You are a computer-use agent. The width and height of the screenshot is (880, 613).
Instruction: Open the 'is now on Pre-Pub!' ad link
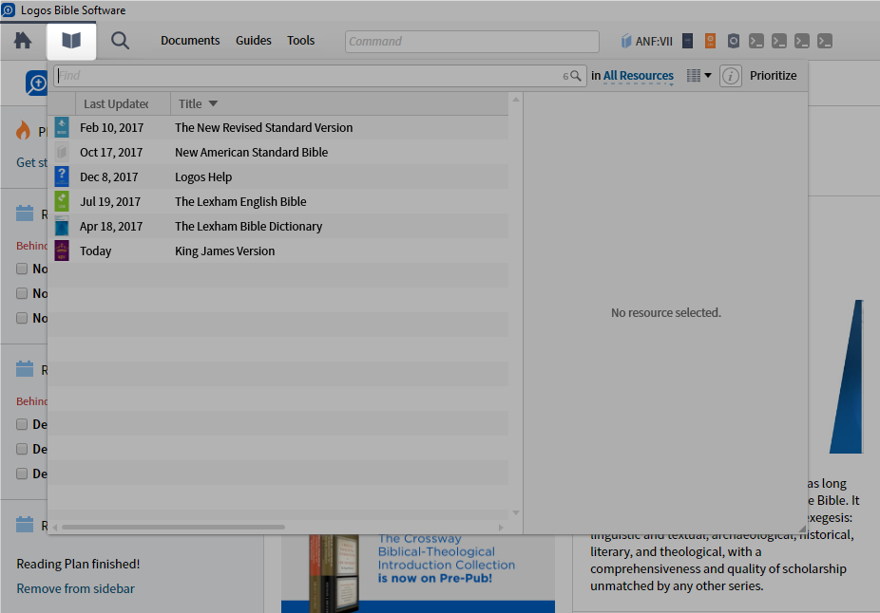point(435,578)
